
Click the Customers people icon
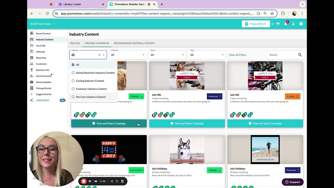coord(32,64)
